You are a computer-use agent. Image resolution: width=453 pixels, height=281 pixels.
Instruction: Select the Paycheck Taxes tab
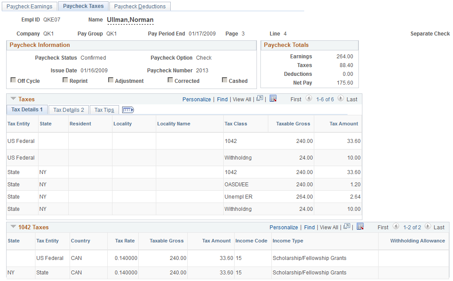83,6
